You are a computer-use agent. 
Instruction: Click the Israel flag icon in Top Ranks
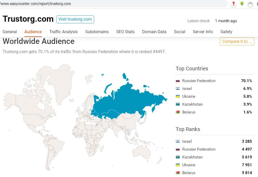178,141
